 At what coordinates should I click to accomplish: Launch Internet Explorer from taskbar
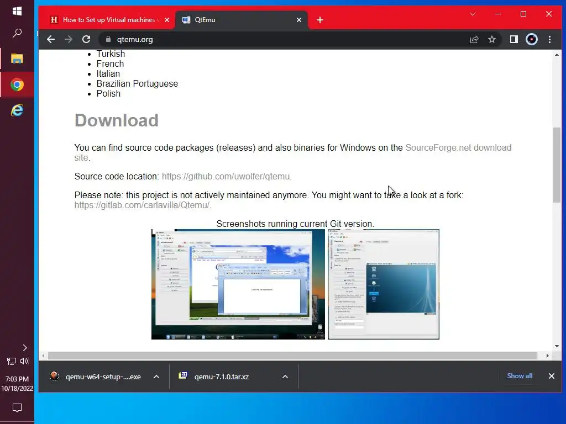click(x=17, y=110)
